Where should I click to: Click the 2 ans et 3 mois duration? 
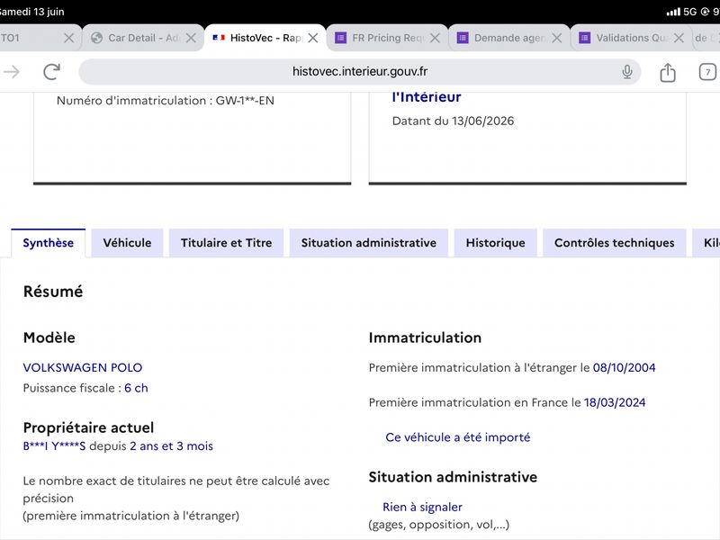171,445
